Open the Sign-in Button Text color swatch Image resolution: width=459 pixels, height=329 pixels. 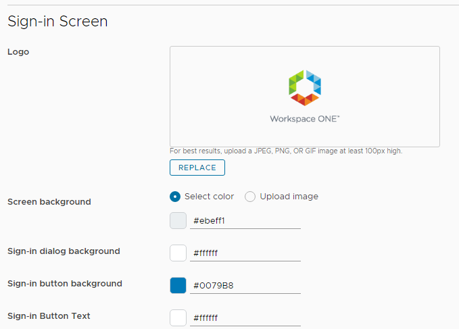point(178,318)
